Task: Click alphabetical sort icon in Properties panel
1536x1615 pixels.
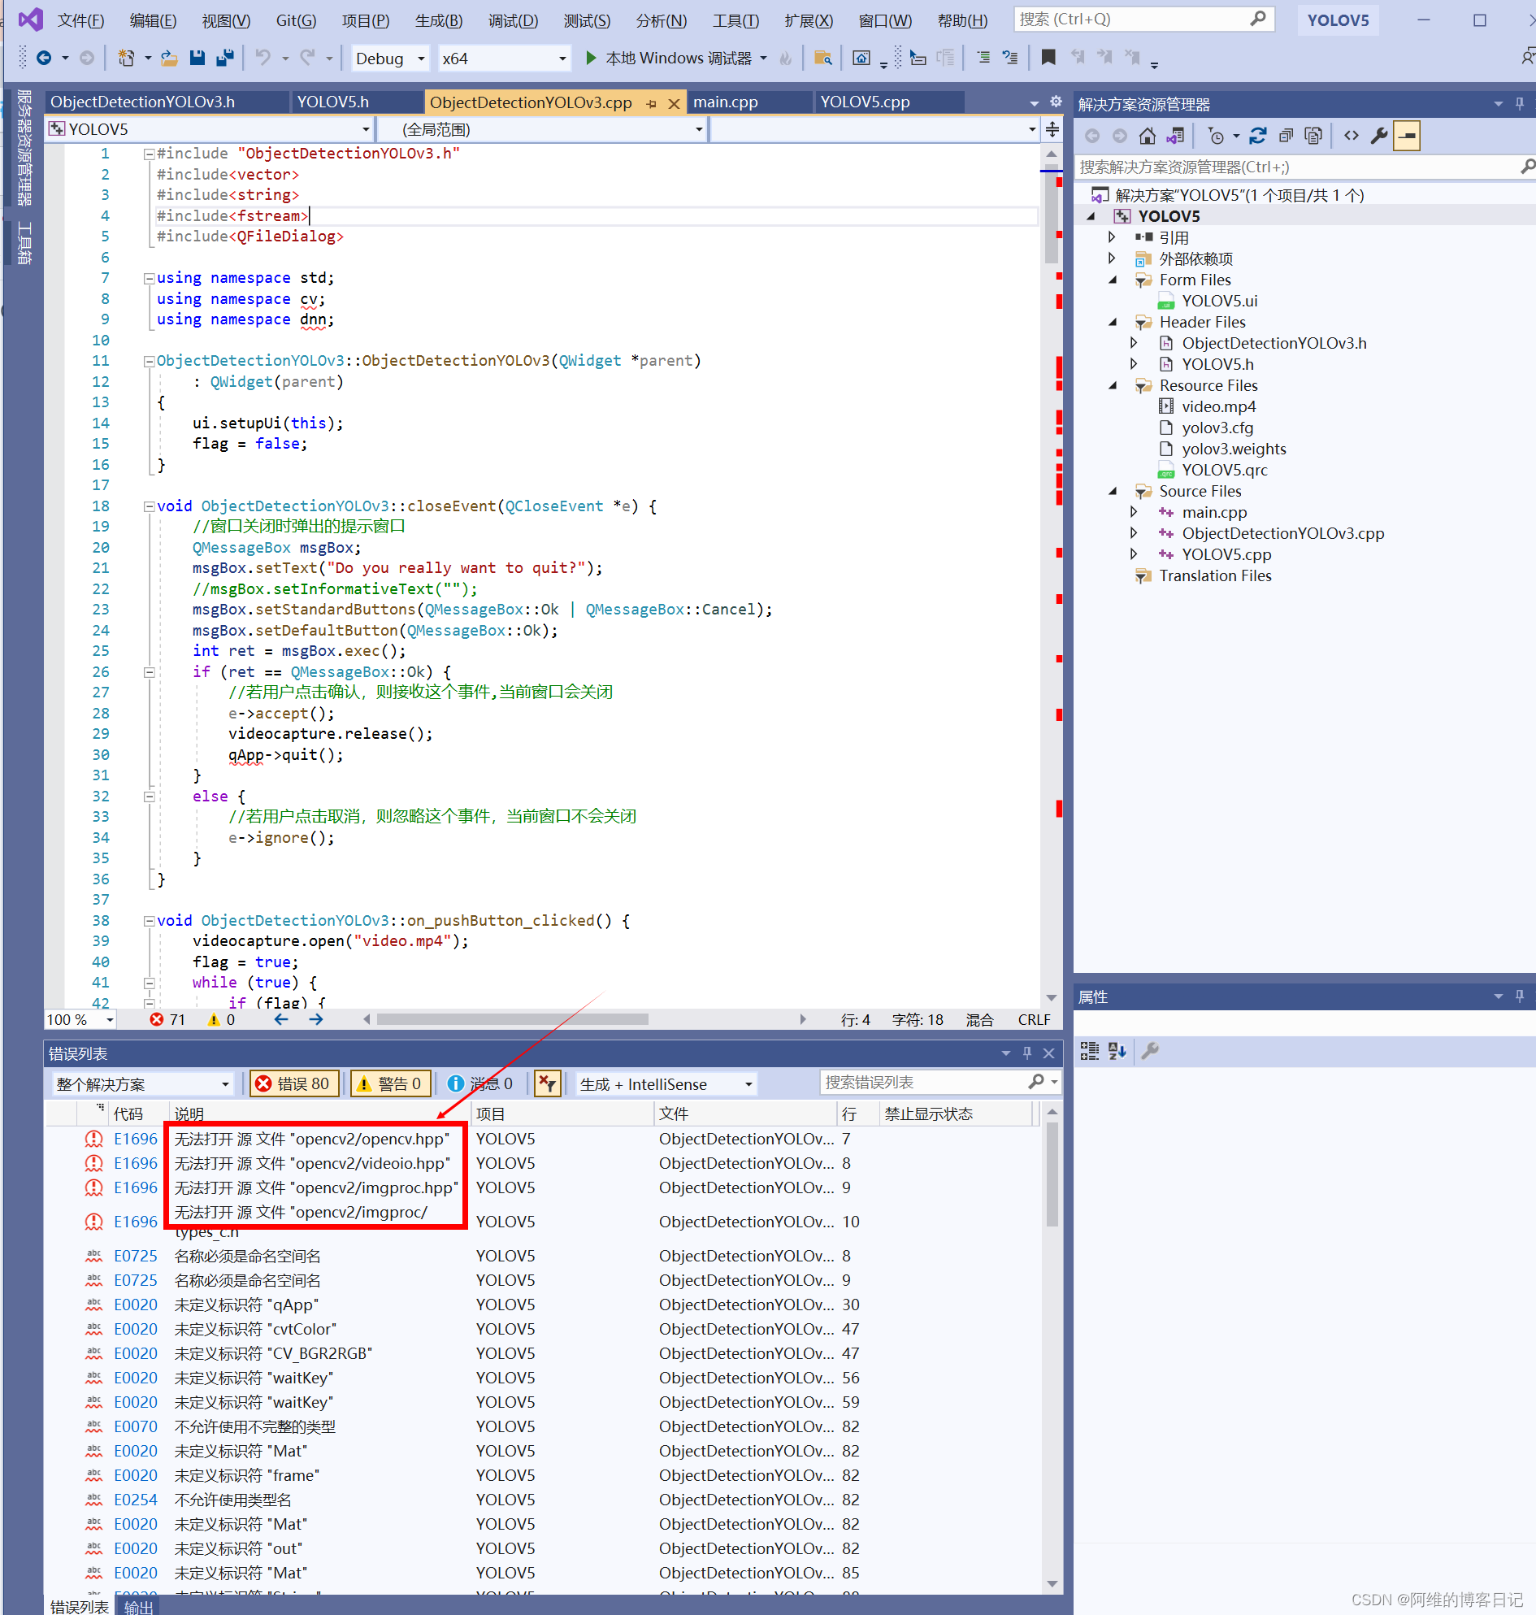Action: [x=1117, y=1050]
